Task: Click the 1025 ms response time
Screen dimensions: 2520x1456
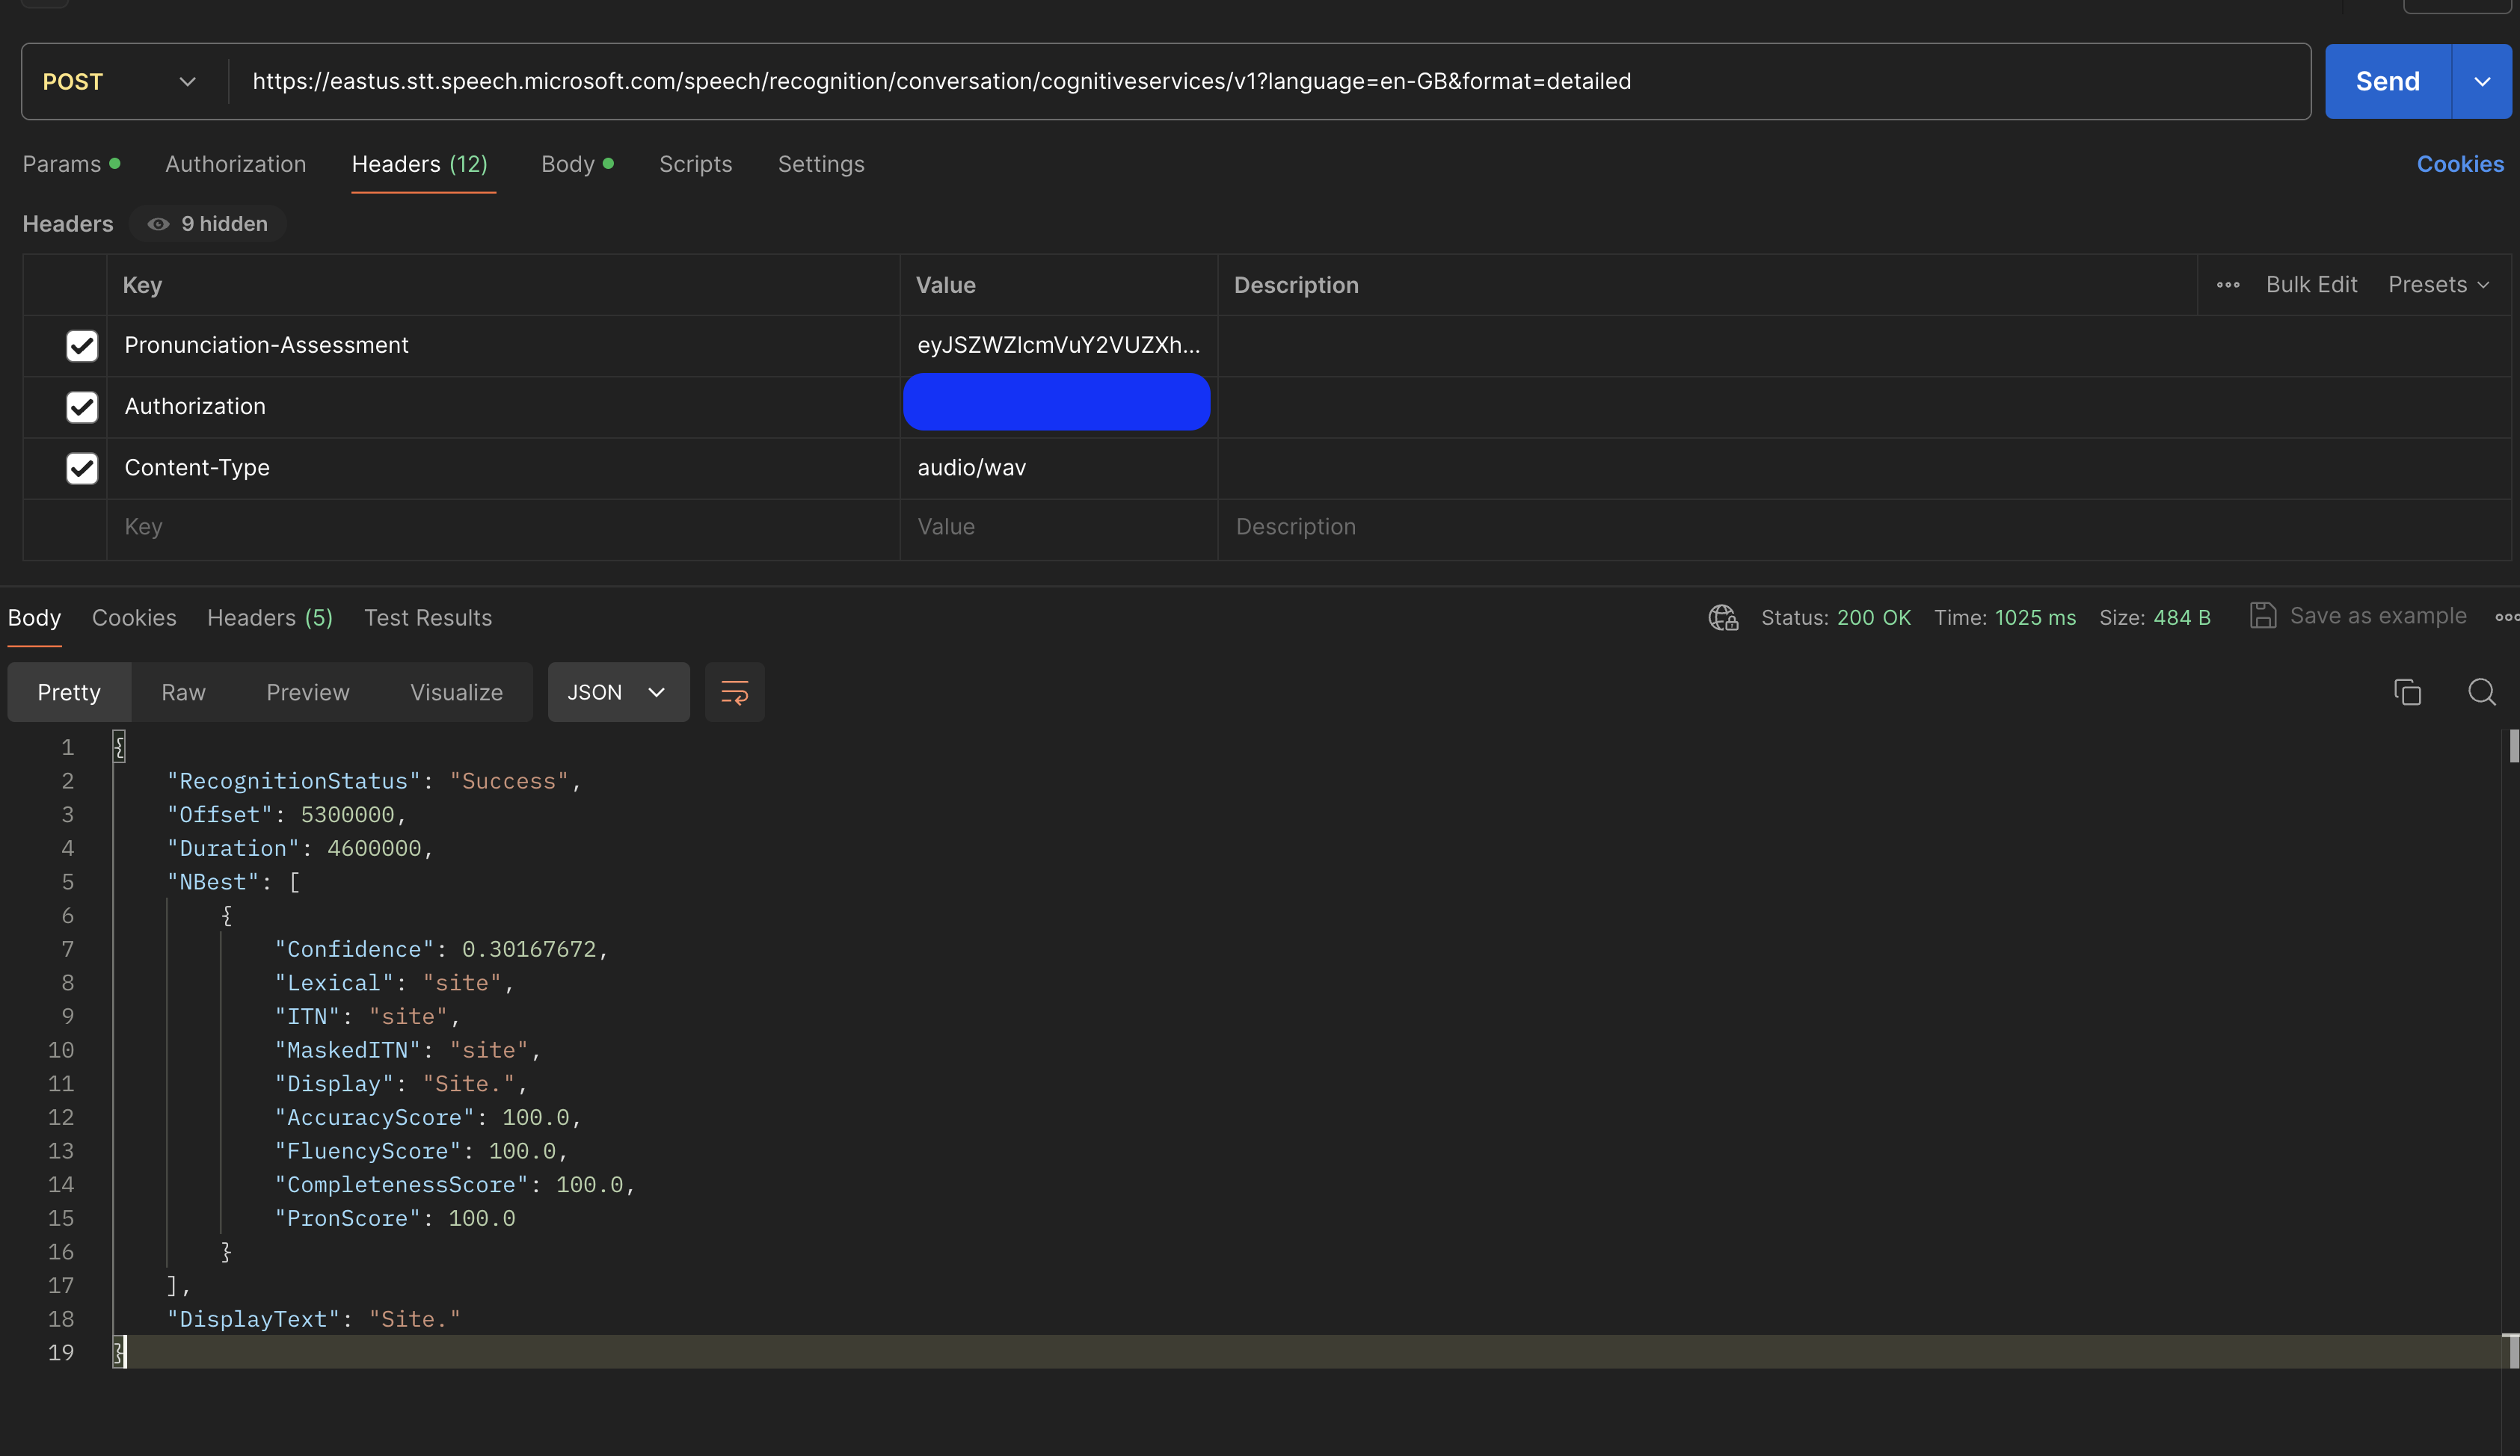Action: click(2035, 617)
